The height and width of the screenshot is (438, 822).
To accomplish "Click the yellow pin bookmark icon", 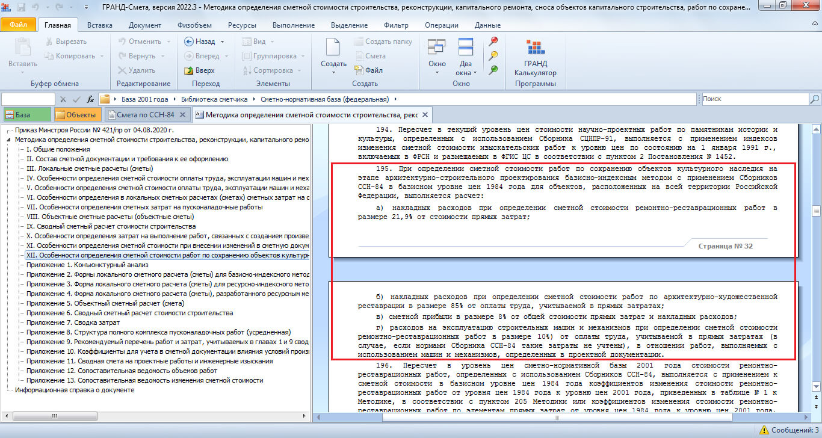I will [493, 56].
